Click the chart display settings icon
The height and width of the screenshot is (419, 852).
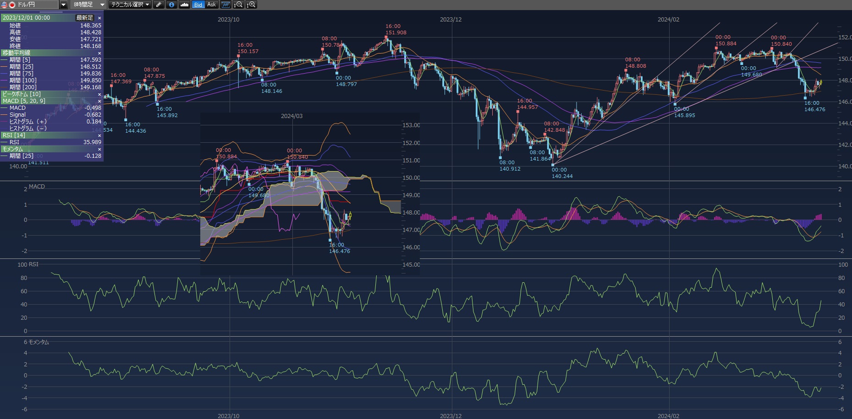tap(225, 5)
